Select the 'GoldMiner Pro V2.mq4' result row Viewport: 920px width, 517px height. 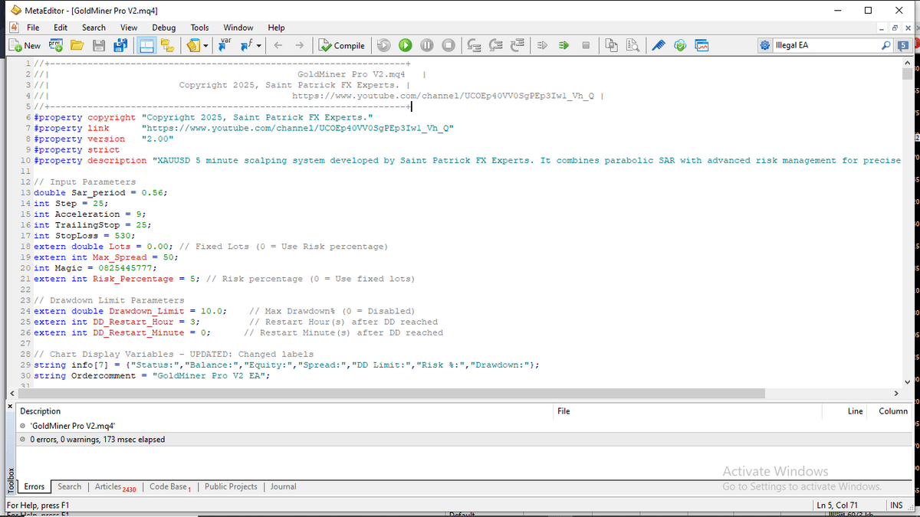click(x=464, y=425)
